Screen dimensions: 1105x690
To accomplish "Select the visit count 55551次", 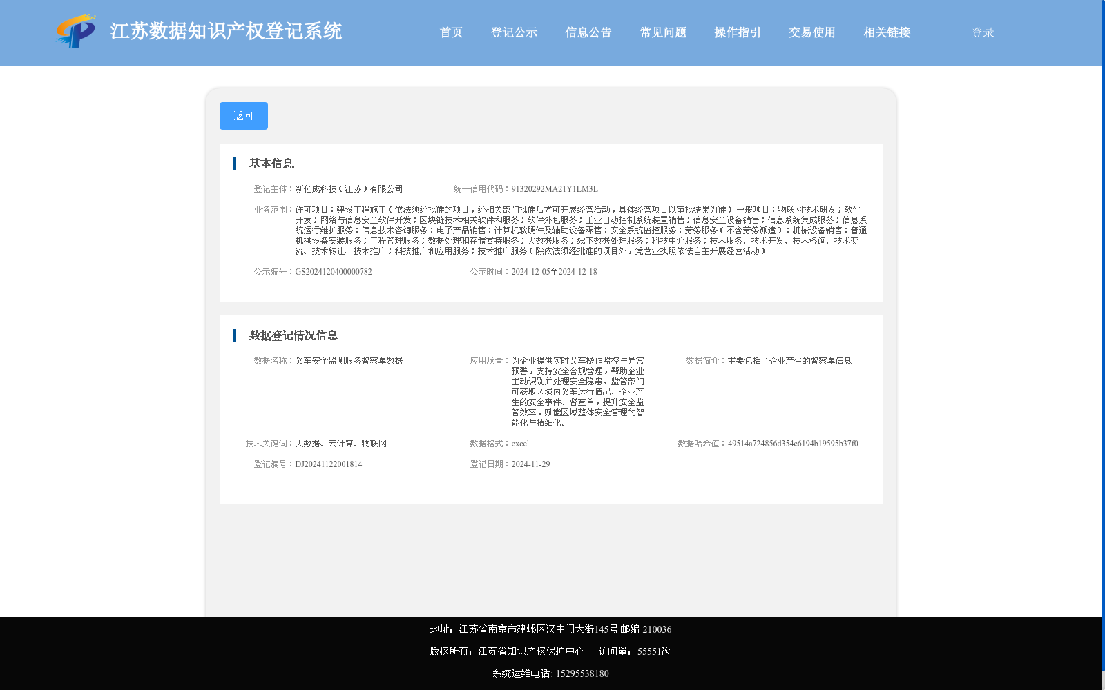I will 654,651.
